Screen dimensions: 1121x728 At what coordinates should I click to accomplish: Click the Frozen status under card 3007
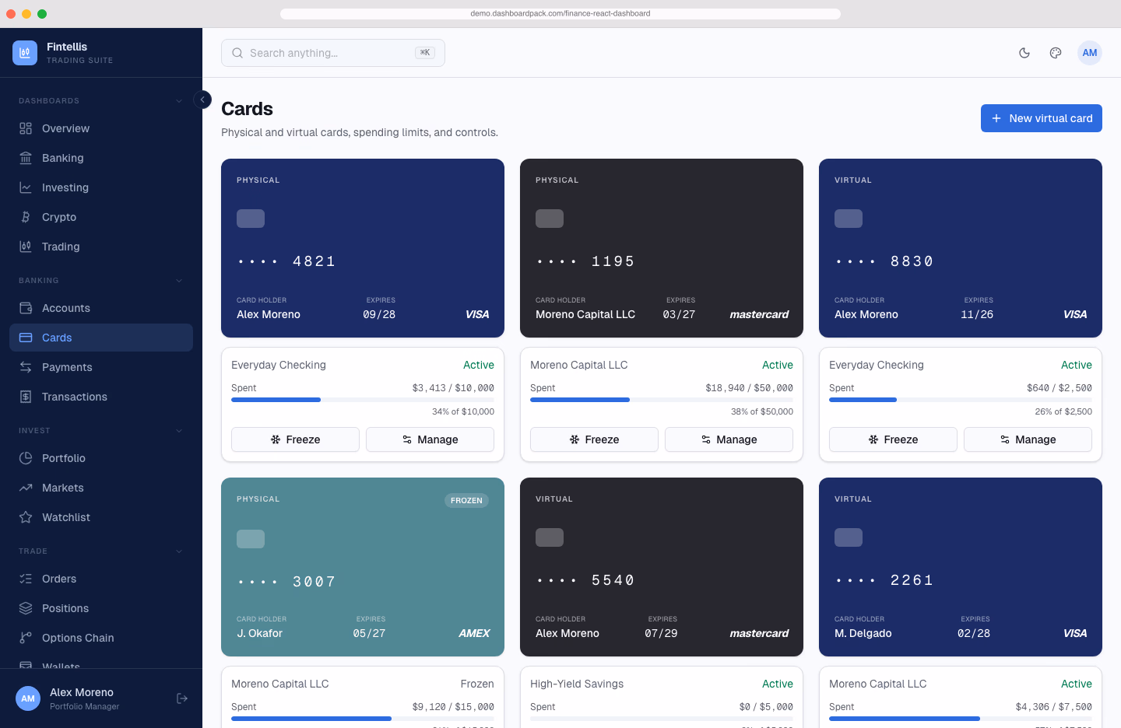click(477, 684)
